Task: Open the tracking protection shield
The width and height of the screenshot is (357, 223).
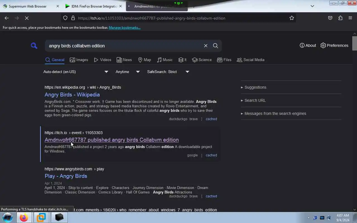Action: [x=65, y=18]
